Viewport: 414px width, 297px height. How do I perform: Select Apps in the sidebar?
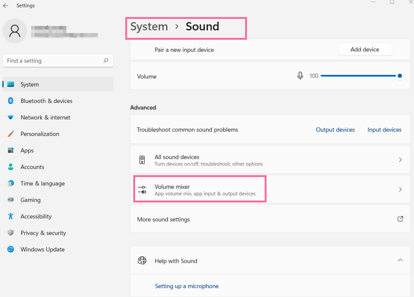pos(58,151)
